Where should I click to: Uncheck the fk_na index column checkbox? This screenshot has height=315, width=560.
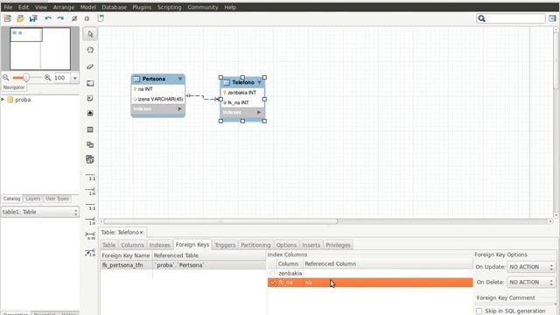tap(272, 283)
